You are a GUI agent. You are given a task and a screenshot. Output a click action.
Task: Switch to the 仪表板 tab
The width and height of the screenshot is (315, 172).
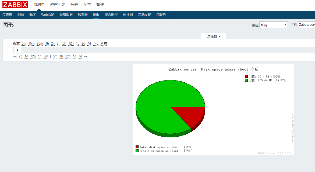coord(7,15)
